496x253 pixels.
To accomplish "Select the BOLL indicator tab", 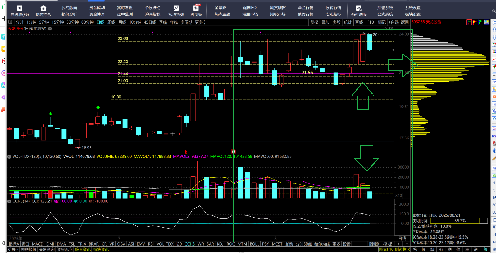I will click(254, 244).
